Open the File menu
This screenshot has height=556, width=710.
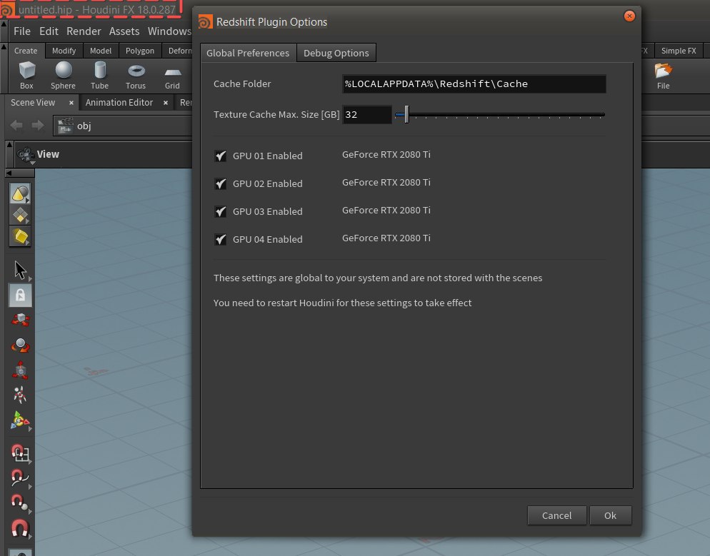coord(22,31)
